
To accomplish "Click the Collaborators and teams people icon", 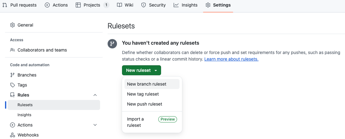I will click(13, 50).
